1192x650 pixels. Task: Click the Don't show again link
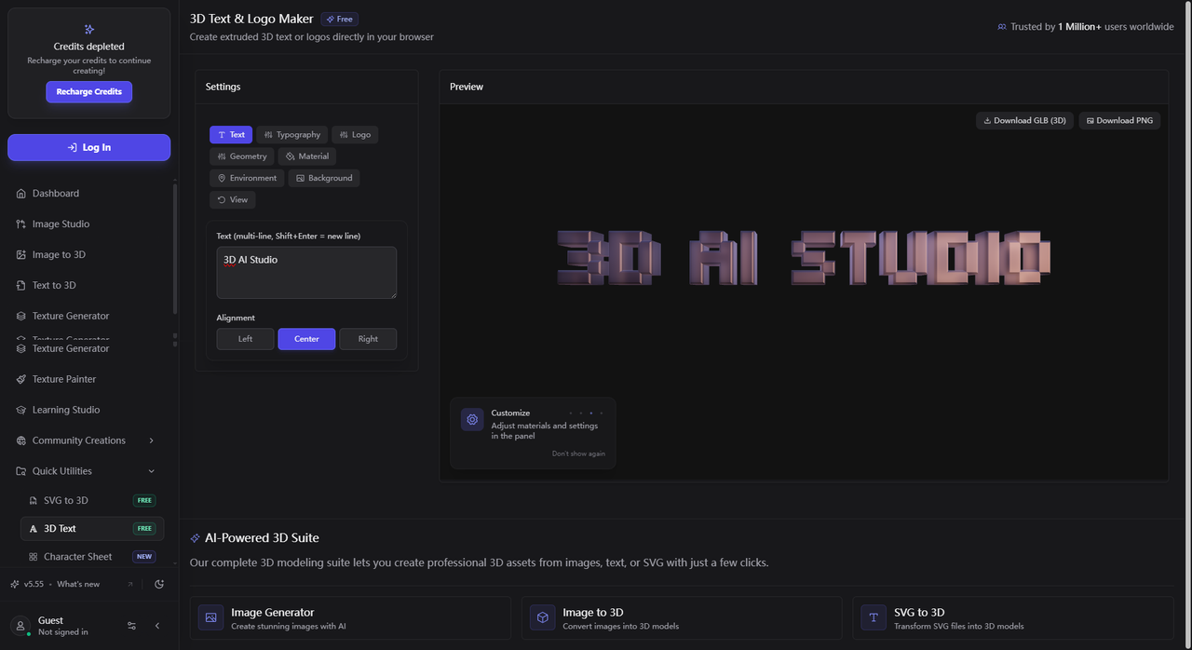point(577,454)
